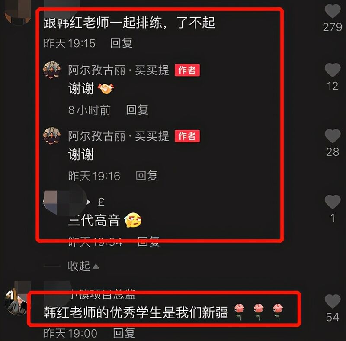Screen dimensions: 346x341
Task: Tap the handshake emoji after 谢谢
Action: click(106, 88)
